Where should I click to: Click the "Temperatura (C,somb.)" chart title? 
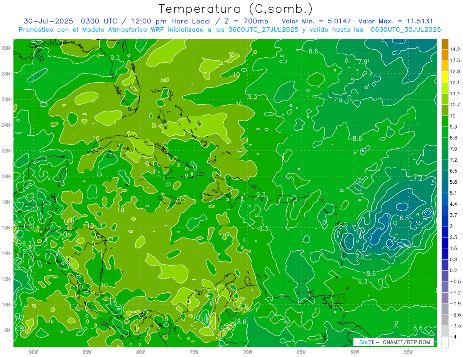point(236,9)
